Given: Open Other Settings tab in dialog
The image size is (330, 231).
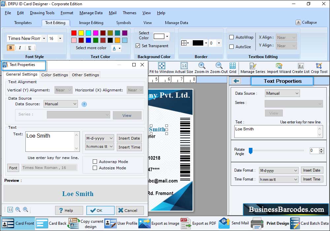Looking at the screenshot, I should (x=85, y=75).
